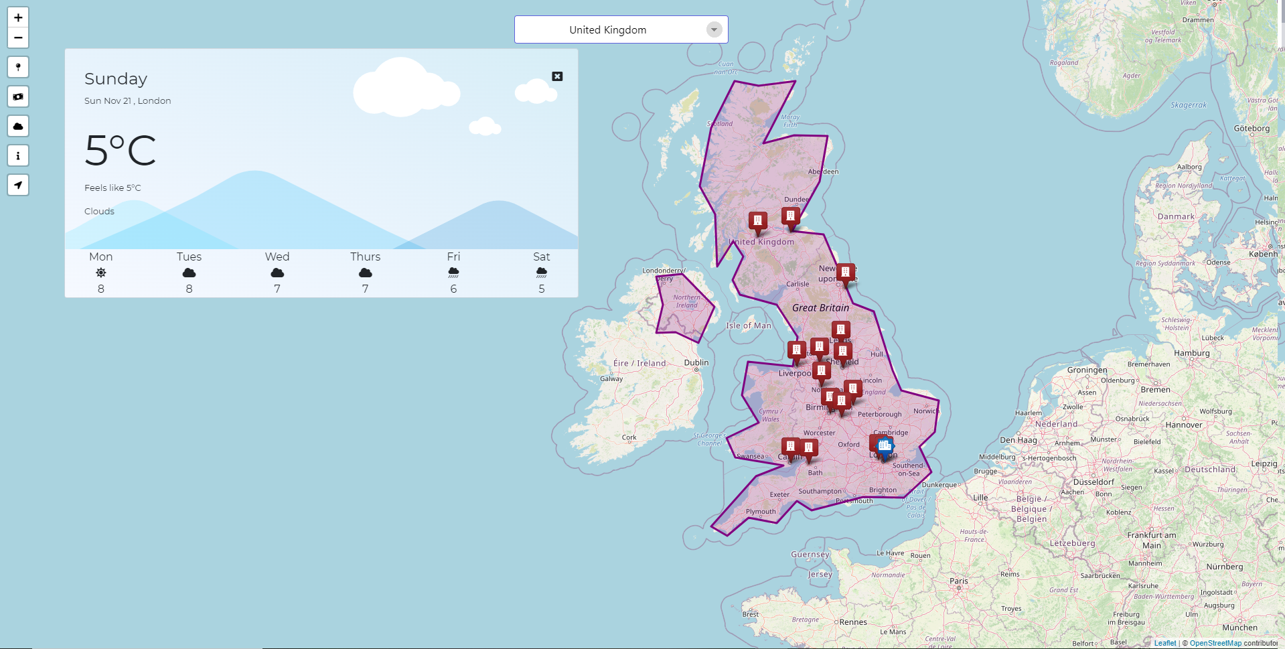
Task: Toggle the weather cloud button
Action: pyautogui.click(x=18, y=126)
